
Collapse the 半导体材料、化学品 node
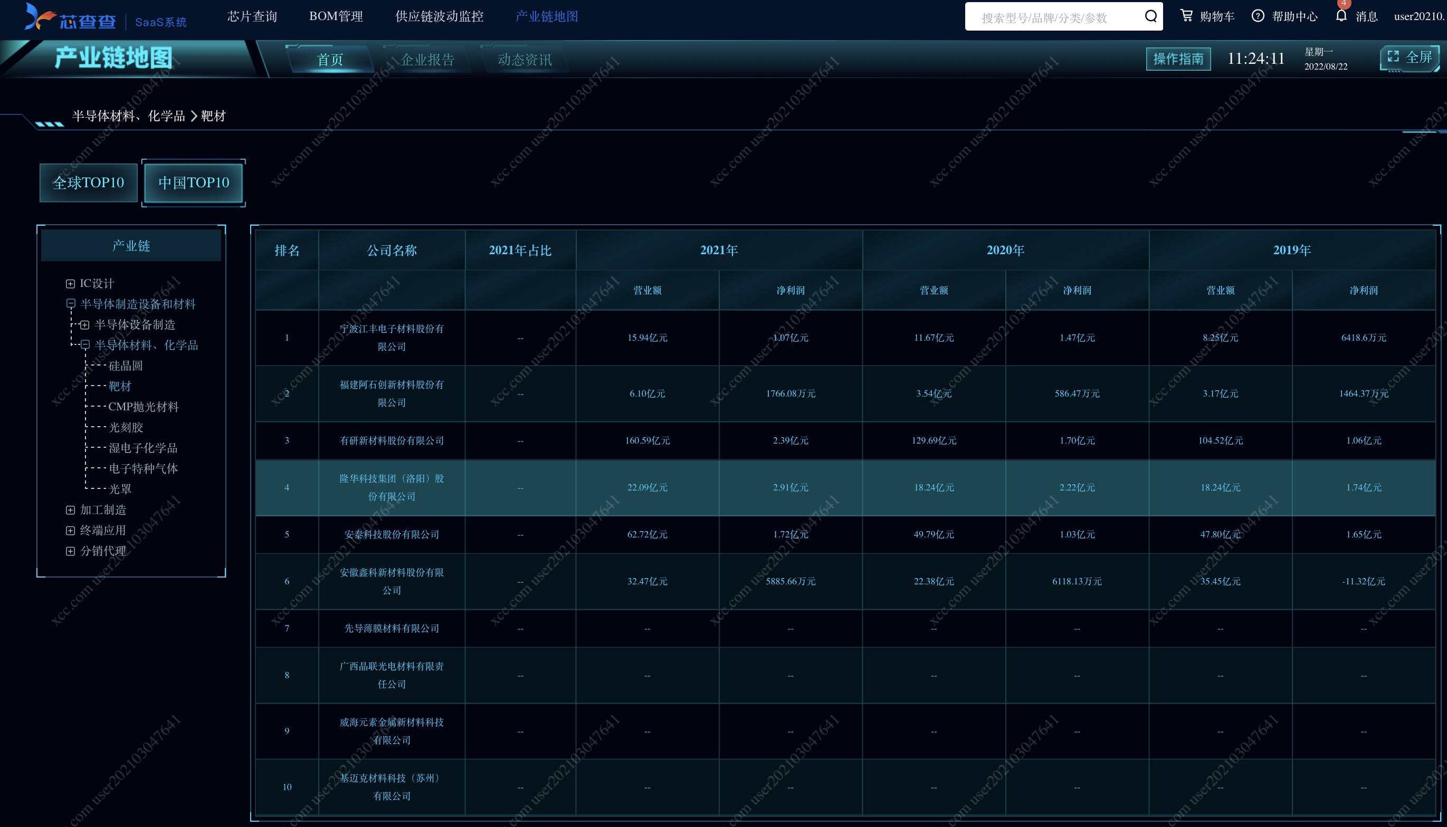click(x=84, y=345)
